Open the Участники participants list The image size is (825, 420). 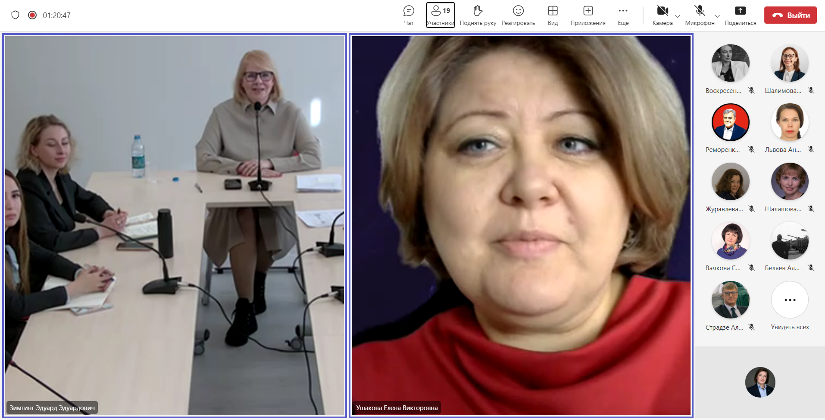click(440, 15)
